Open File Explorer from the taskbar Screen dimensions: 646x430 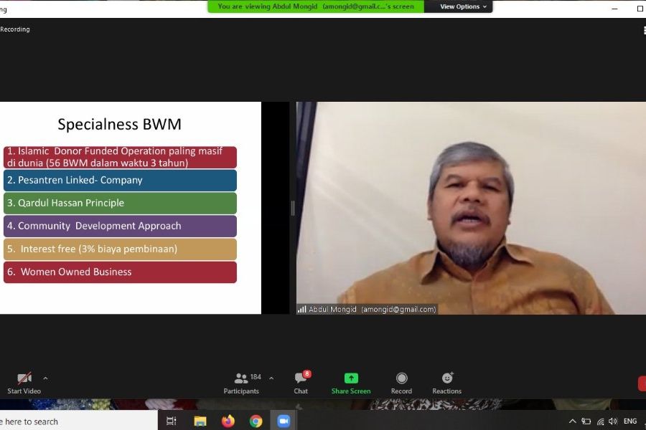pyautogui.click(x=200, y=421)
